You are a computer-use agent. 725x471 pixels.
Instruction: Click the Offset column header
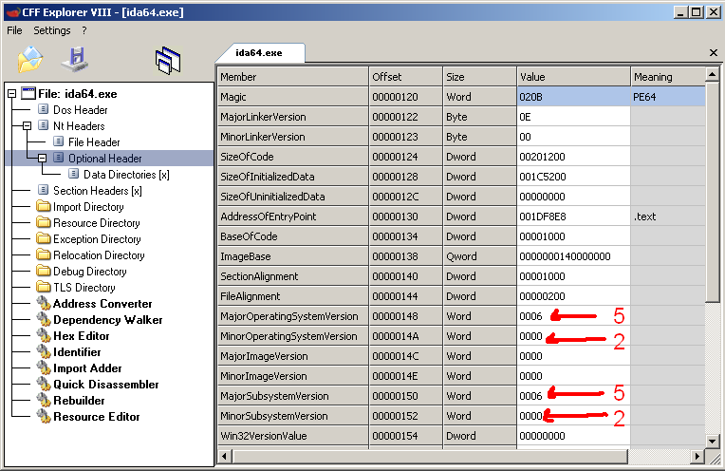pos(406,77)
